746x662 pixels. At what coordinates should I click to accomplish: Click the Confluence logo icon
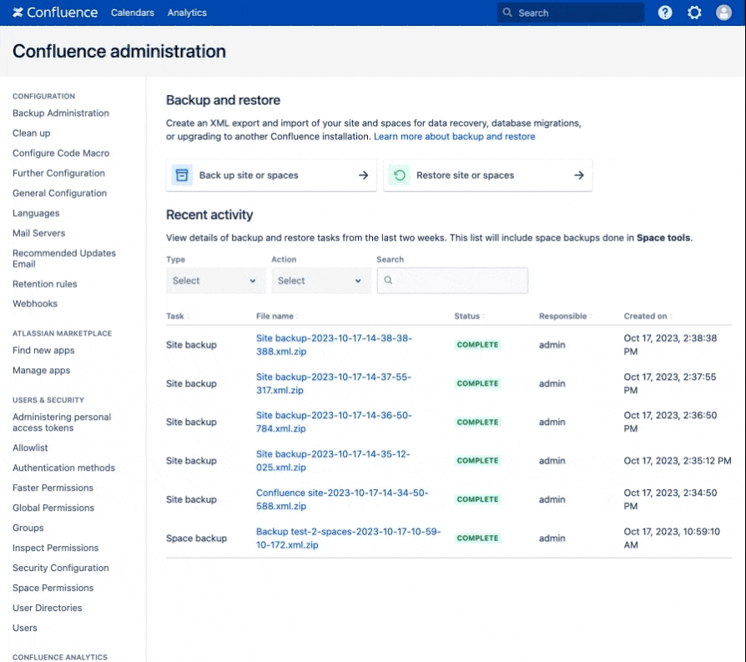[18, 13]
